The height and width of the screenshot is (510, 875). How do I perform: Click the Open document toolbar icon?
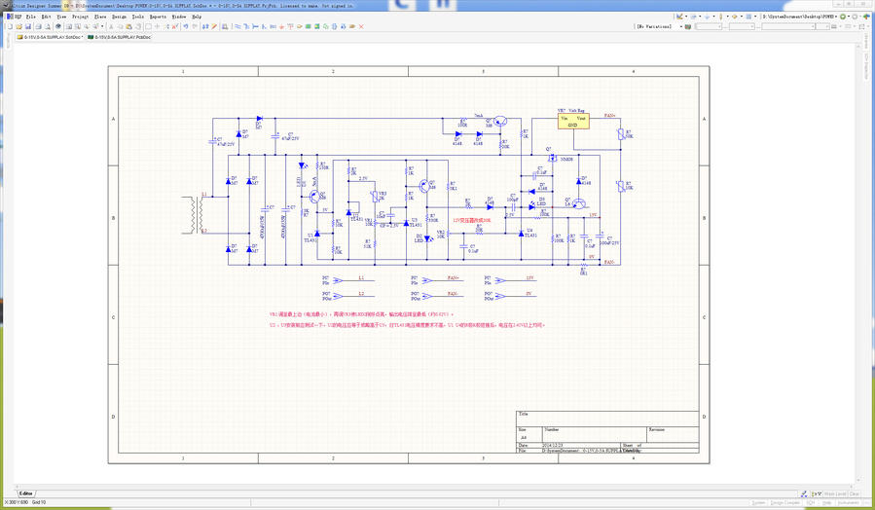[x=18, y=26]
